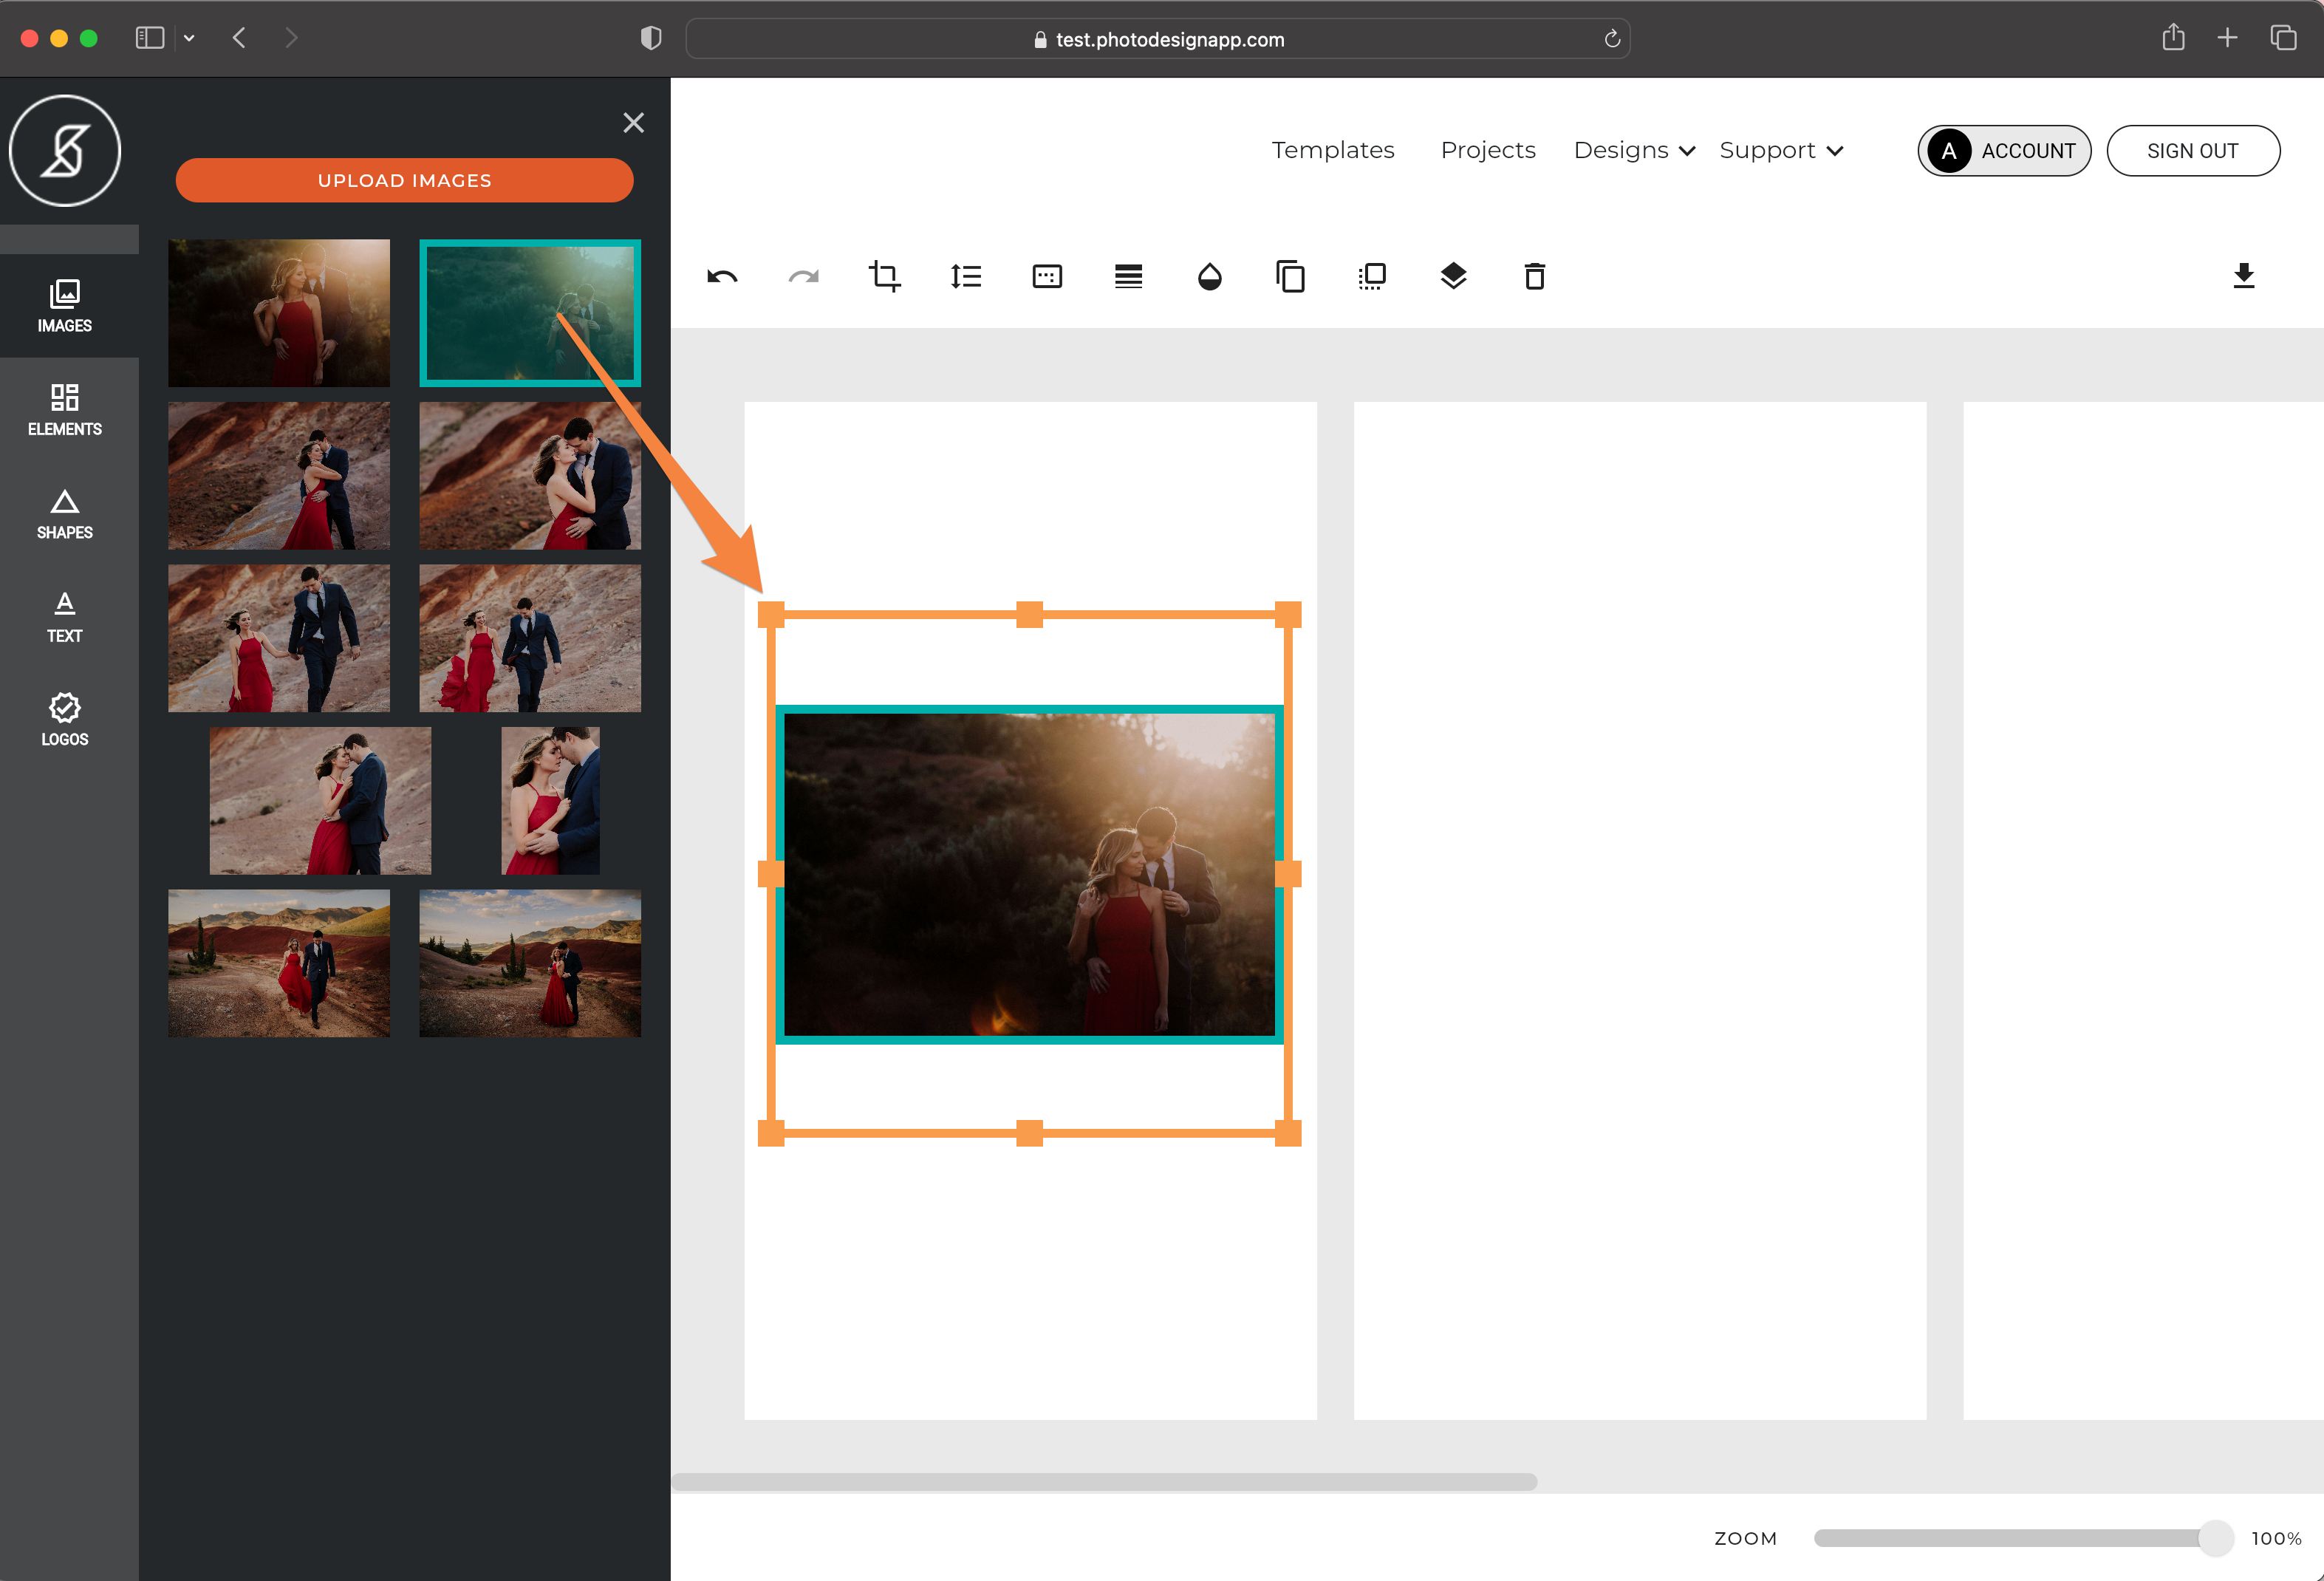This screenshot has width=2324, height=1581.
Task: Click the text alignment icon
Action: 1126,277
